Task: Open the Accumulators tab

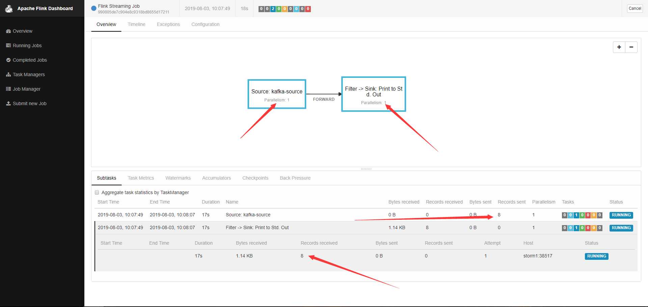Action: coord(216,178)
